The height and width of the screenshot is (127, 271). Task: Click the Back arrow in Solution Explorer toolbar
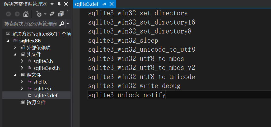click(x=8, y=14)
